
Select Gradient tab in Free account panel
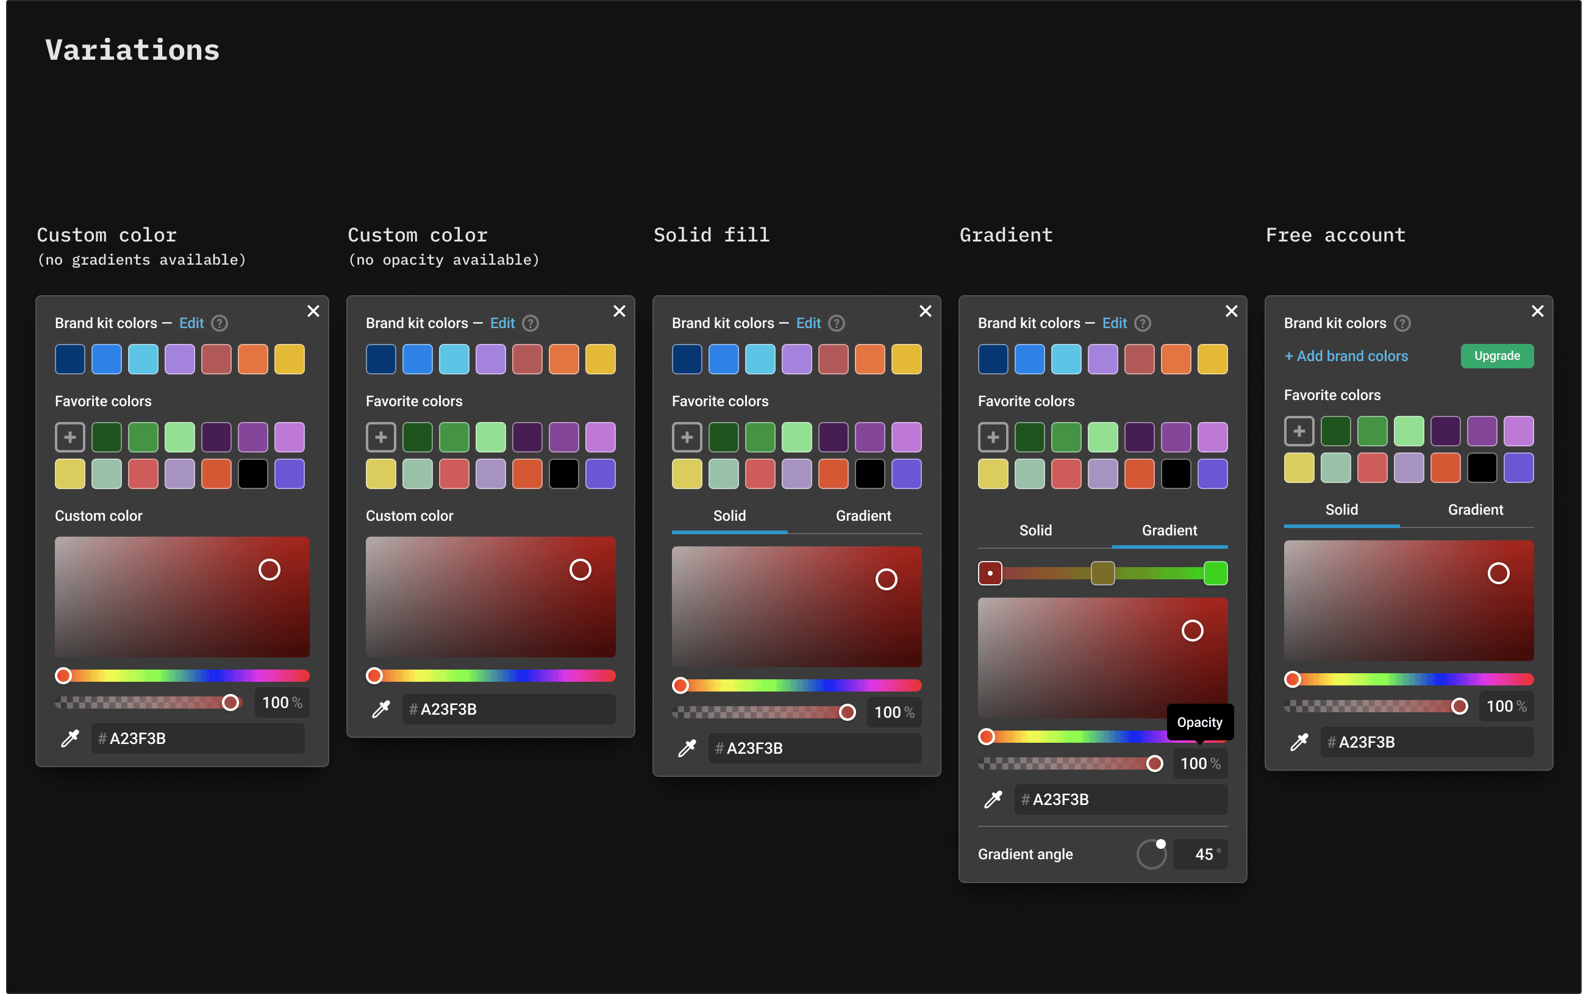pos(1476,510)
